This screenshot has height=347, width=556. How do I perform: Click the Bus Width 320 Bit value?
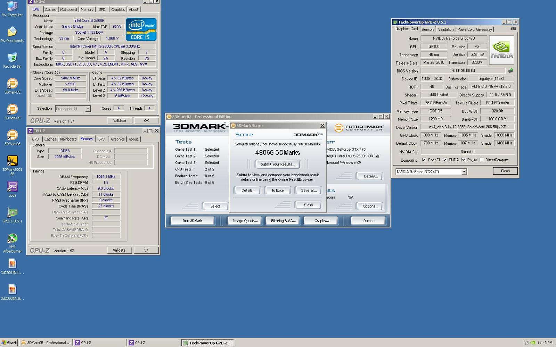(x=497, y=111)
